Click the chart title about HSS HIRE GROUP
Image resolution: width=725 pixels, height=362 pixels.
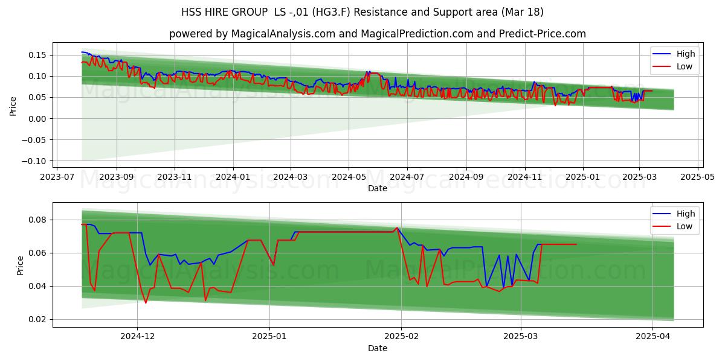(x=362, y=12)
